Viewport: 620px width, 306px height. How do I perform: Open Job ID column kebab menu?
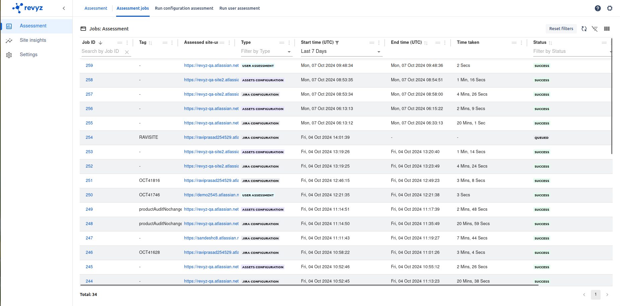point(127,43)
